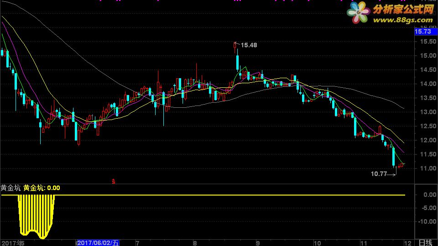Click the 2017年5 month label on time axis
The height and width of the screenshot is (246, 438).
click(13, 243)
